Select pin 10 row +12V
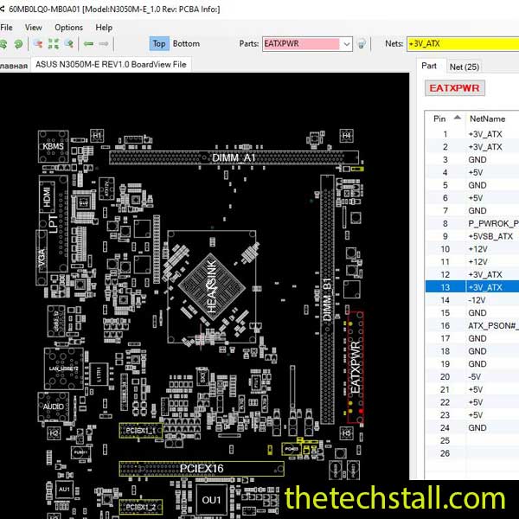 coord(472,249)
